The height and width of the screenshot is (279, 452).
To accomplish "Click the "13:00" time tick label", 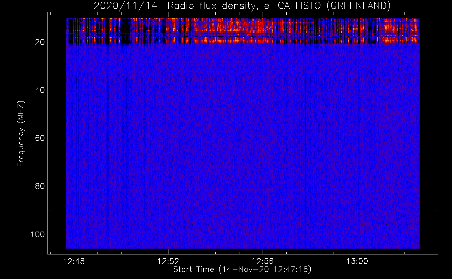I will 357,261.
